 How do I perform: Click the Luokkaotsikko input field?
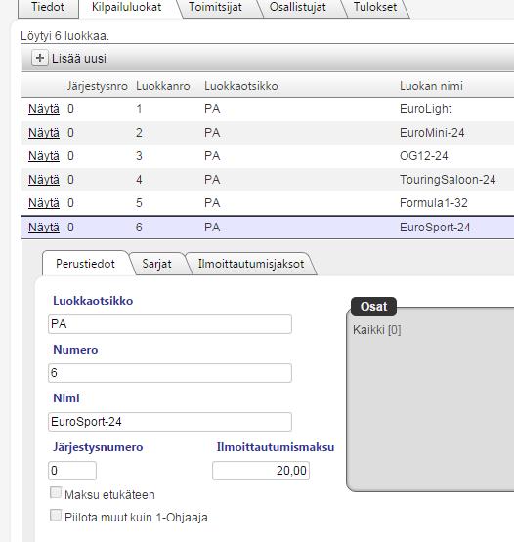(x=170, y=324)
